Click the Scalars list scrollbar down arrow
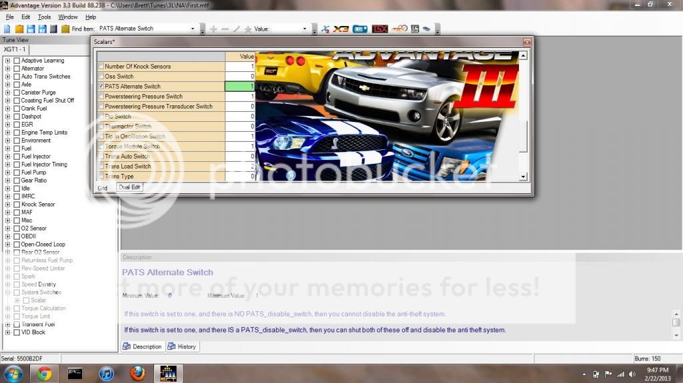Screen dimensions: 683x383 (x=523, y=177)
